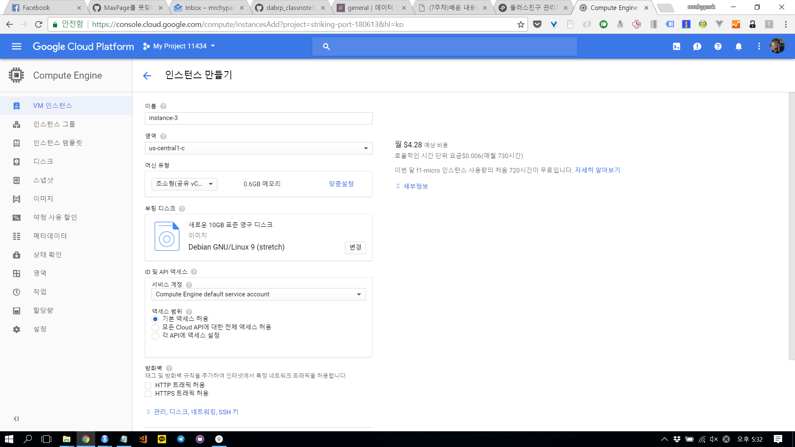Click the instance name input field

[x=258, y=118]
